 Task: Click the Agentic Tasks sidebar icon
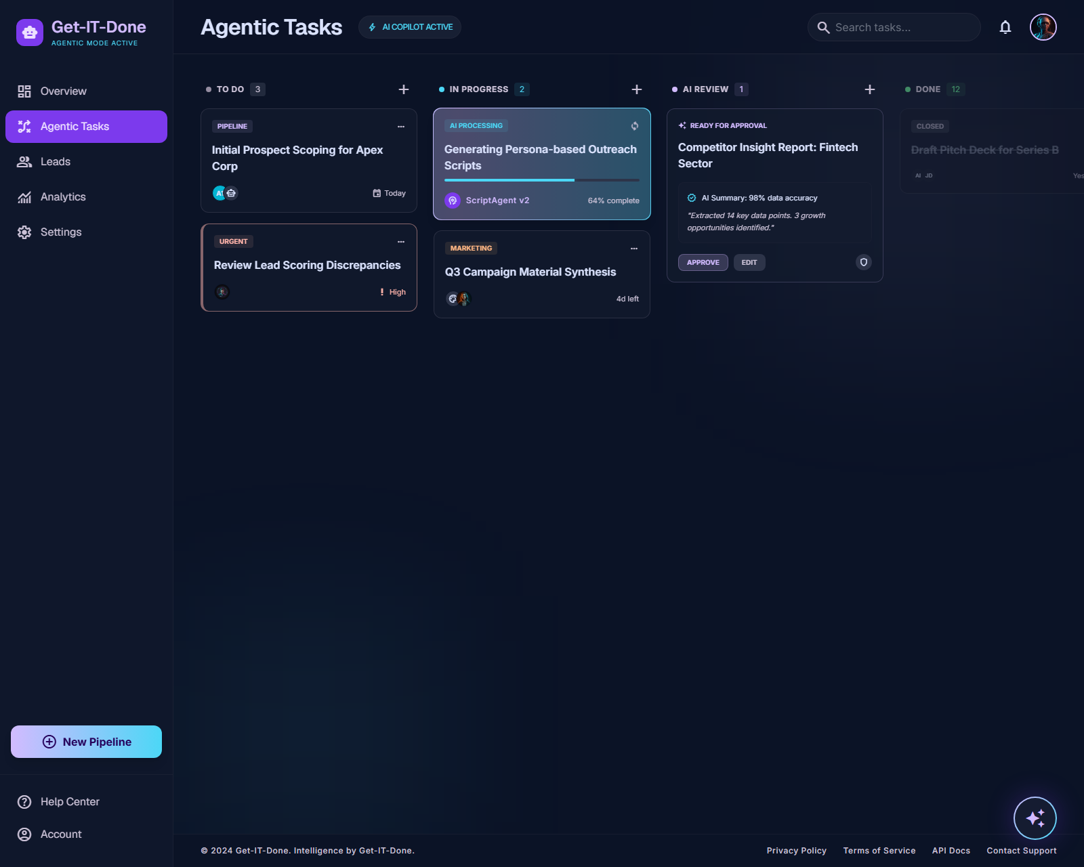(x=24, y=127)
